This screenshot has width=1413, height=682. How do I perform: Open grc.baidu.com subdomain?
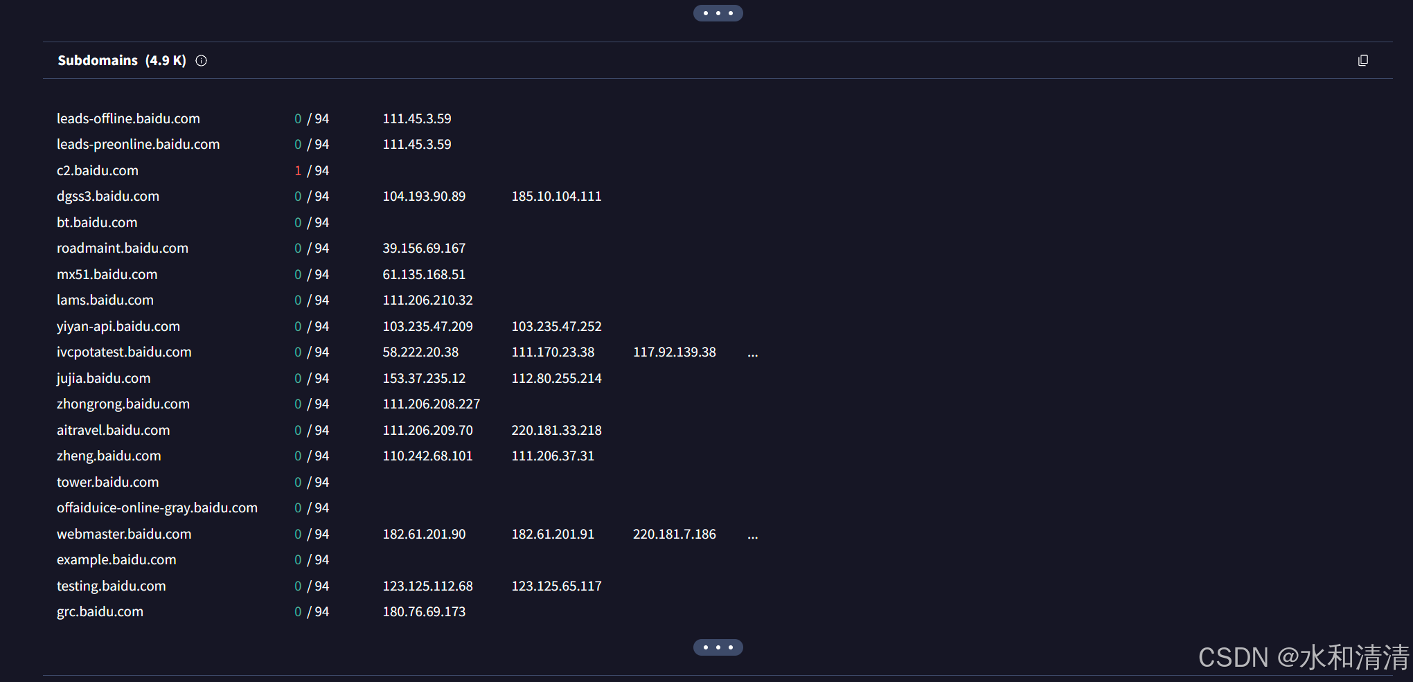tap(100, 611)
